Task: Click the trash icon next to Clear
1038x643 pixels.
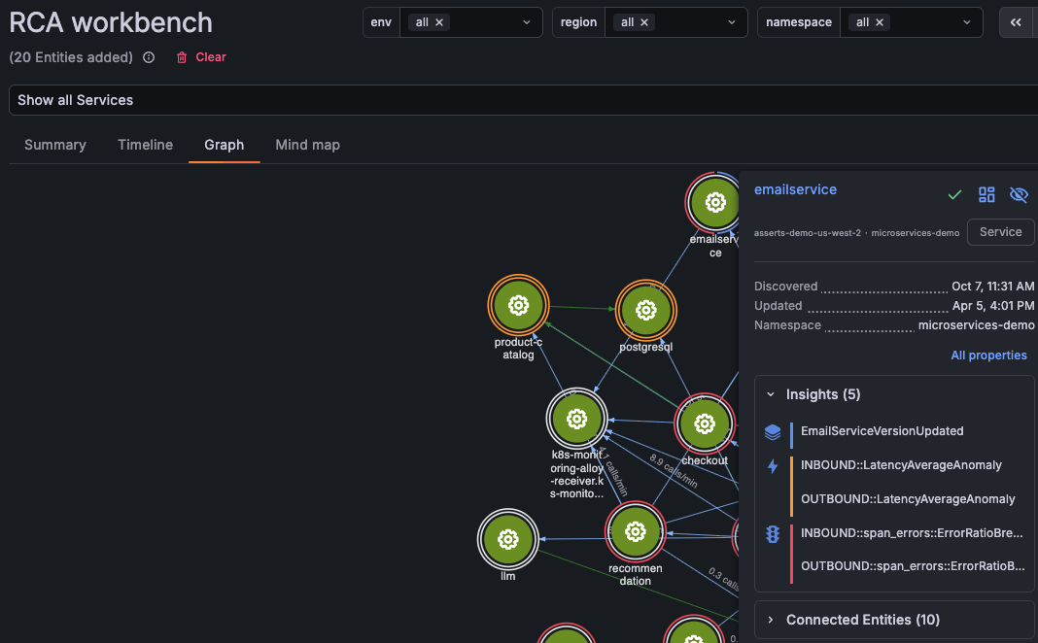Action: coord(181,57)
